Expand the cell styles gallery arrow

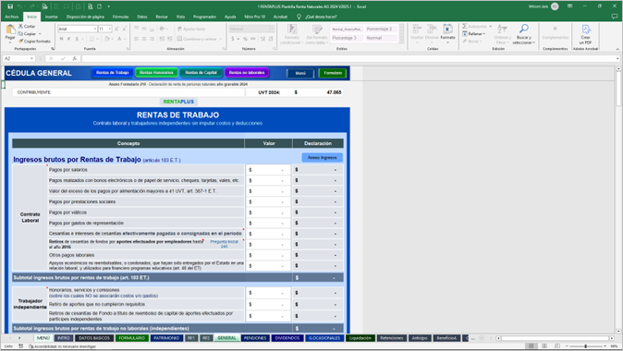[401, 41]
